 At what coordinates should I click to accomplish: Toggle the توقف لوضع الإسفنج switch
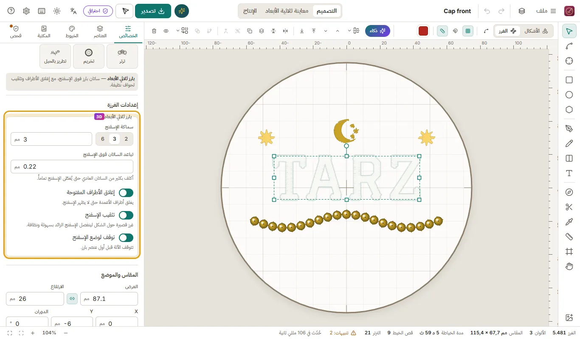point(126,238)
